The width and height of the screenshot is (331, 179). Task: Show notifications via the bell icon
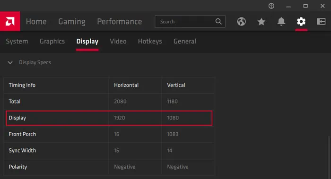(x=281, y=22)
